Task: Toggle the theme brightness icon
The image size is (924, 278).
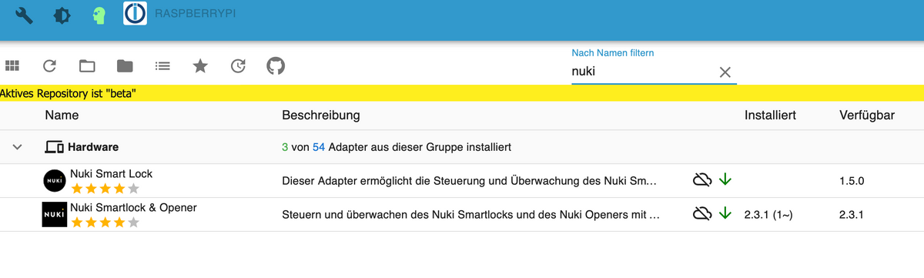Action: point(62,15)
